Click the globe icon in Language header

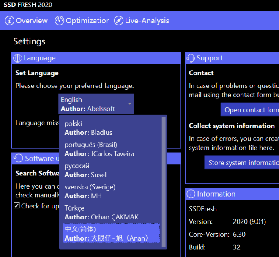pyautogui.click(x=18, y=58)
